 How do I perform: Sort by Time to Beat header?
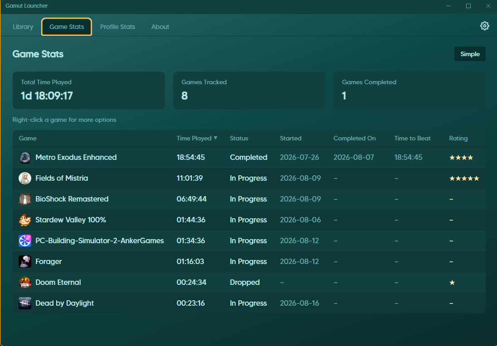click(x=412, y=138)
